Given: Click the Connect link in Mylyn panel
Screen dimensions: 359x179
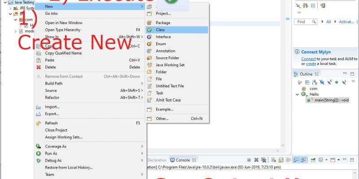Looking at the screenshot, I should (308, 59).
